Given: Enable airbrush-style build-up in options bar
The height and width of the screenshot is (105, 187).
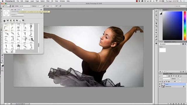Looking at the screenshot, I should [56, 6].
